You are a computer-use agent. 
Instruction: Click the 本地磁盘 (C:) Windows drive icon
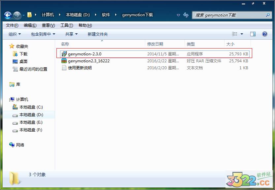15,107
